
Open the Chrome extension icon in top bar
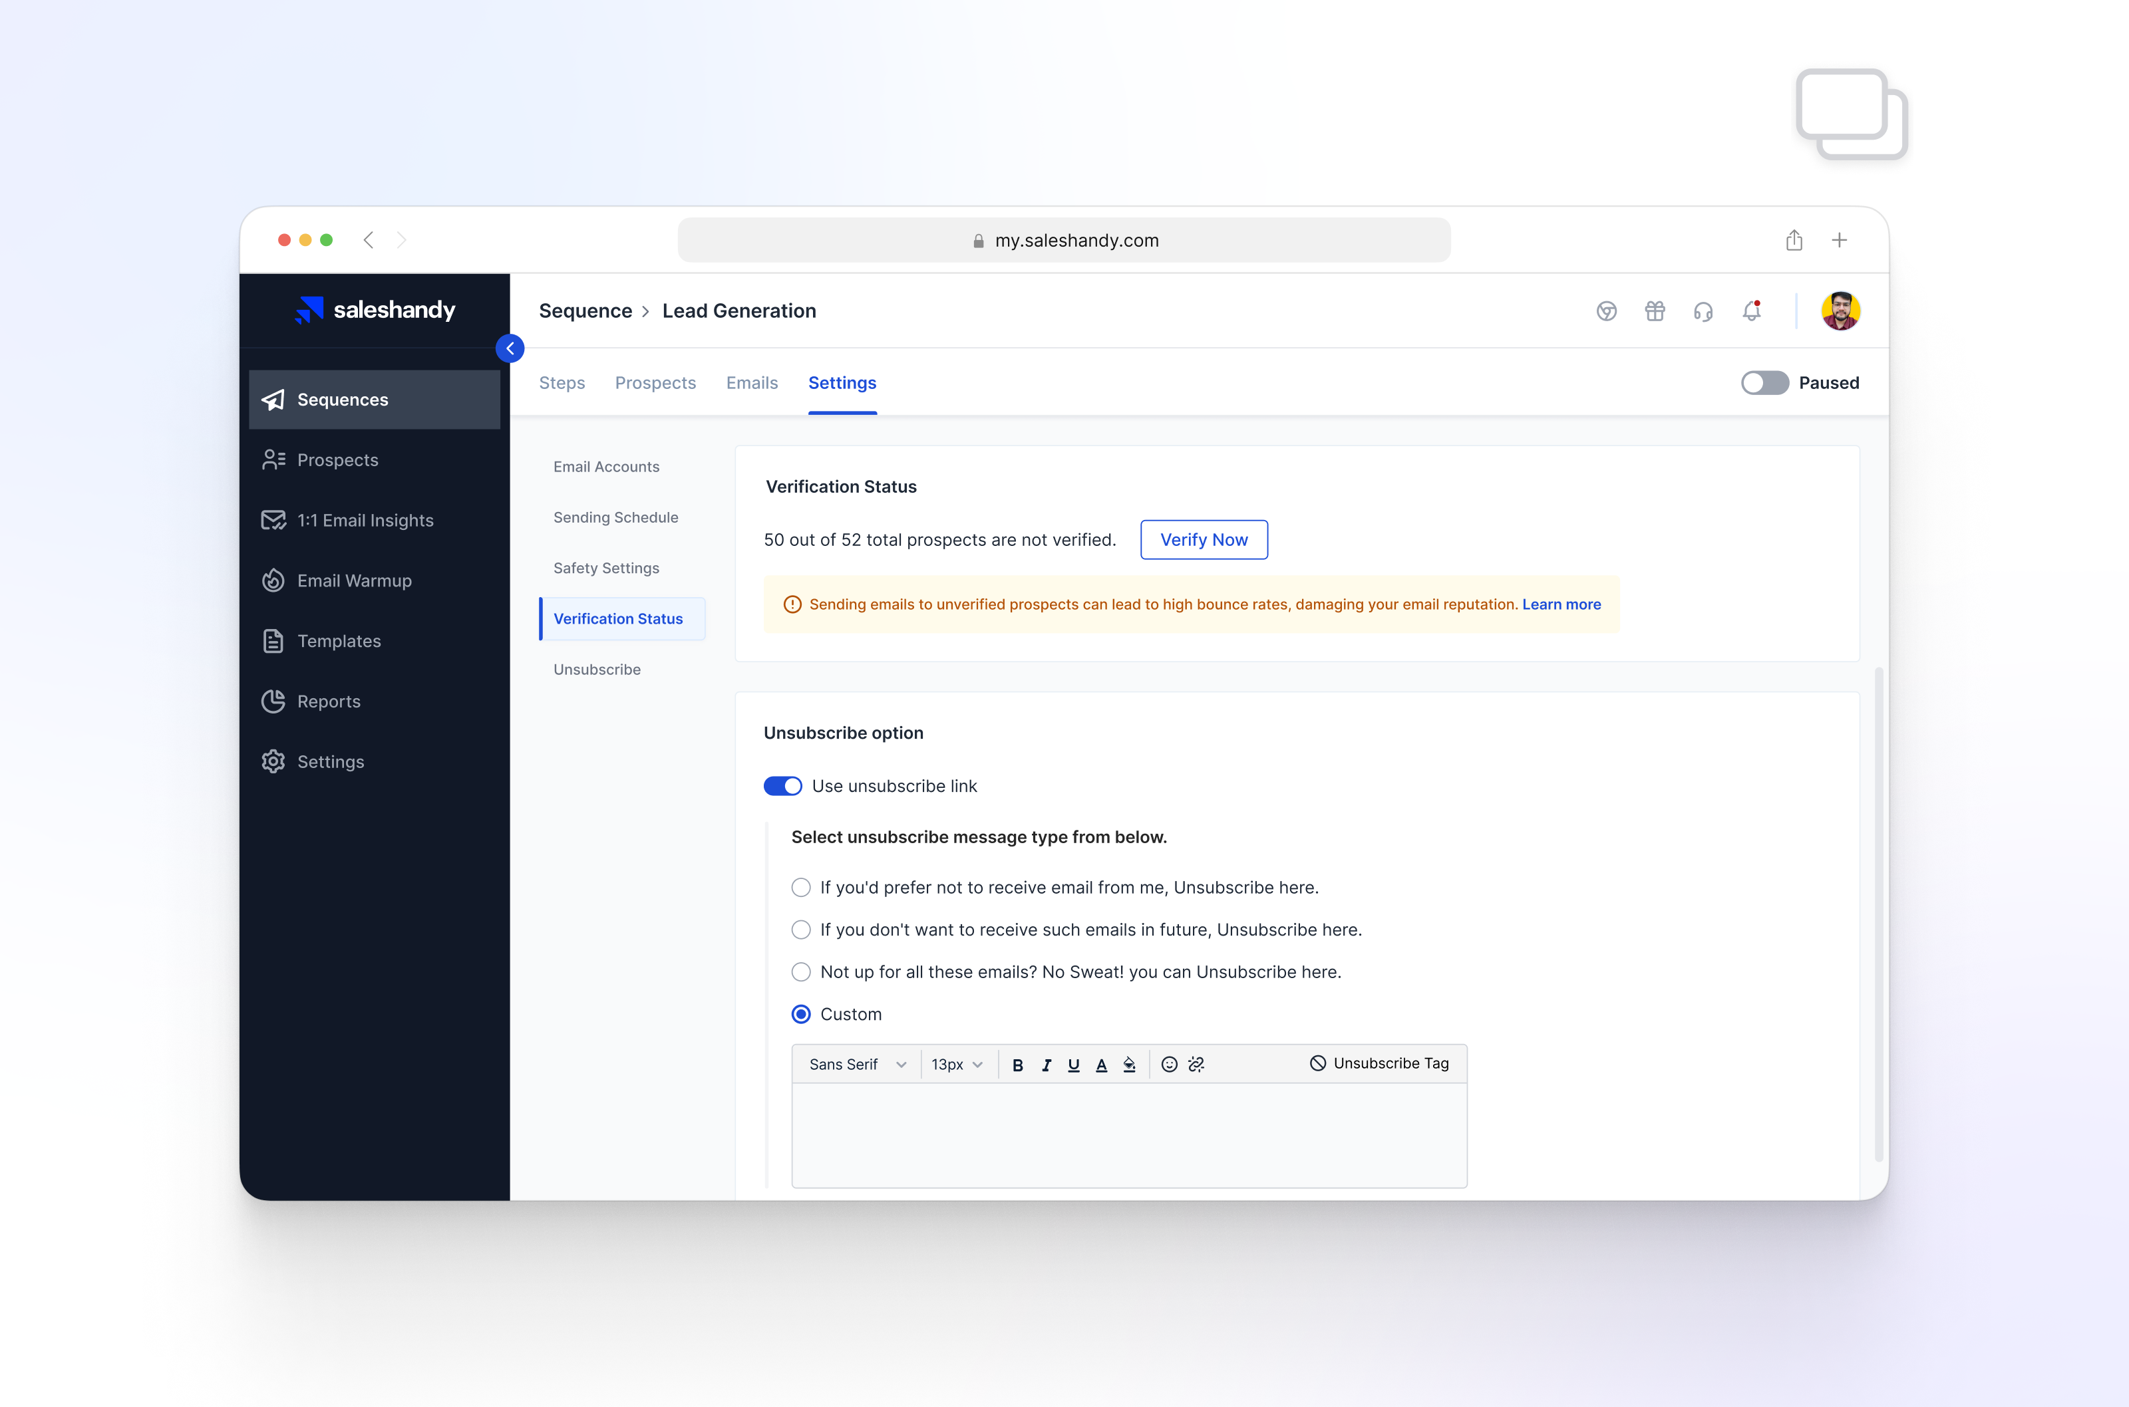[1607, 311]
